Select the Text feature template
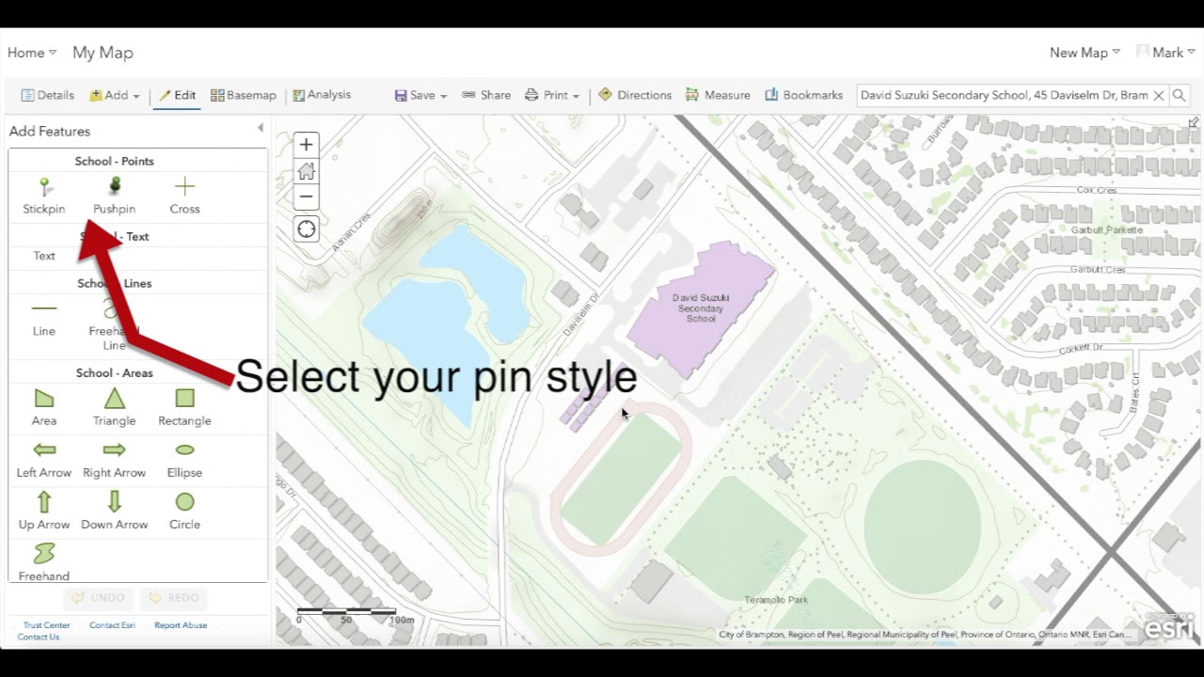The image size is (1204, 677). [x=44, y=256]
